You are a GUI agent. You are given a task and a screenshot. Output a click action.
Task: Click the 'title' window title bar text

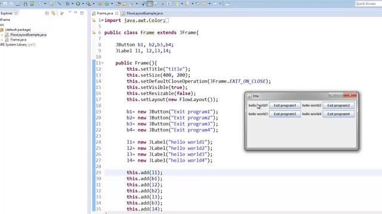pyautogui.click(x=255, y=96)
